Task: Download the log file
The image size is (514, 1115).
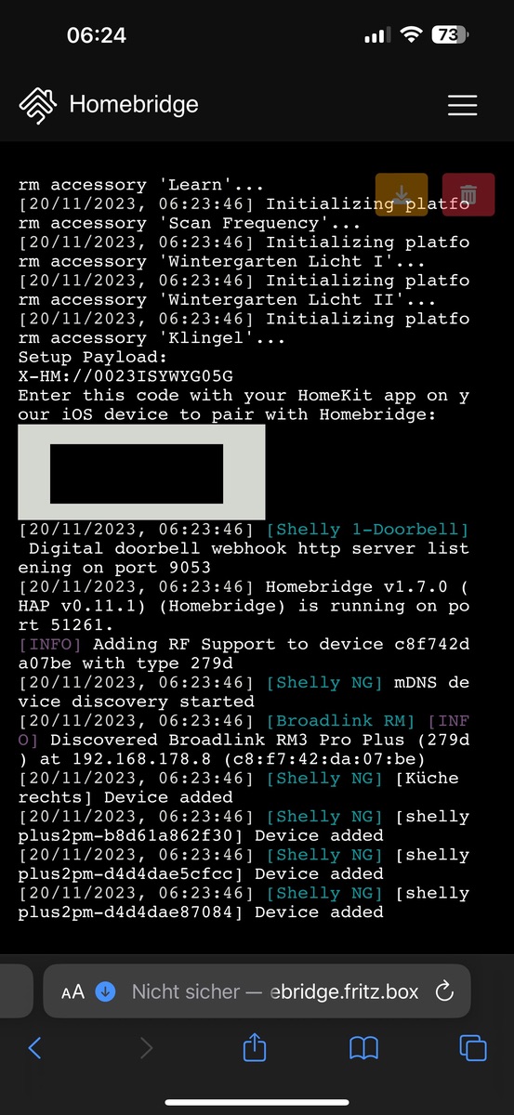Action: coord(402,195)
